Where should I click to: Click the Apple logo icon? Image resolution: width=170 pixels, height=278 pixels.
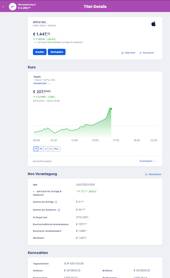154,24
